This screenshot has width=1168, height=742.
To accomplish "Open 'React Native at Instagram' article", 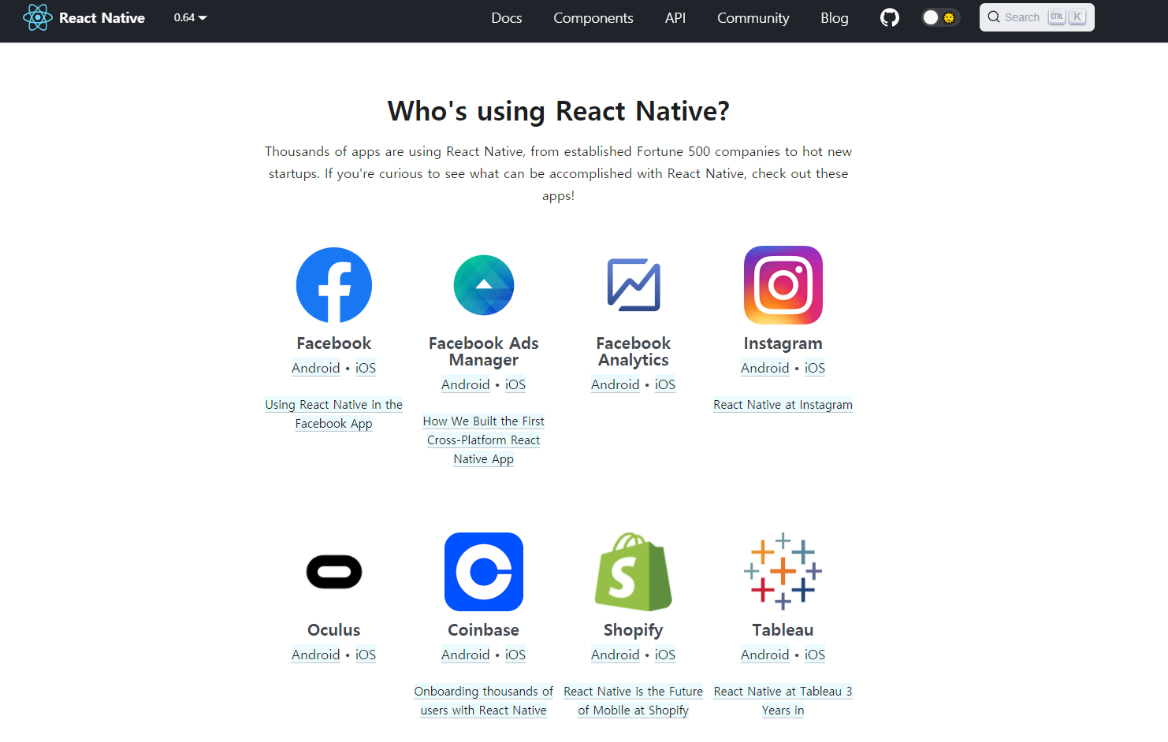I will [783, 405].
